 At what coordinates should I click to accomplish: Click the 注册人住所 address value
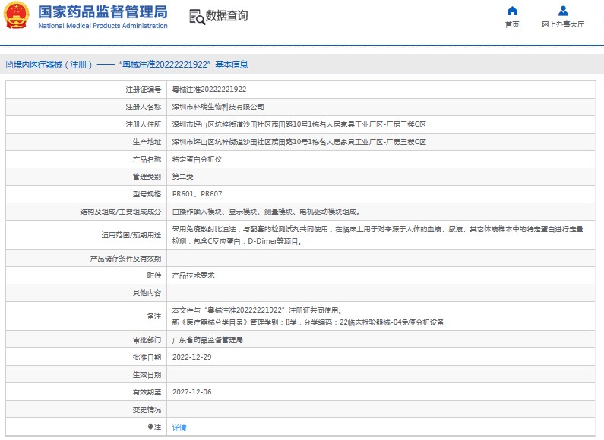tap(299, 124)
